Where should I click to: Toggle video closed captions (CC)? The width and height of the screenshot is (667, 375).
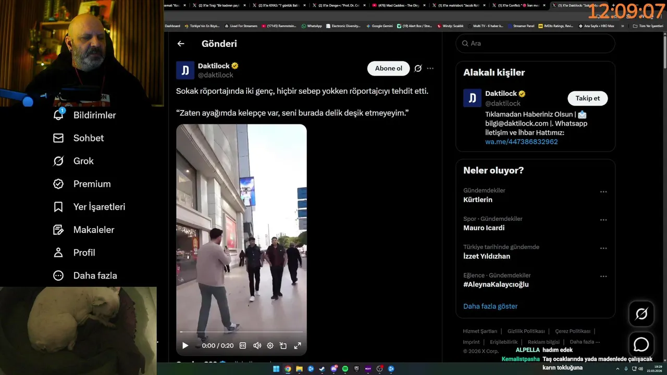point(243,345)
